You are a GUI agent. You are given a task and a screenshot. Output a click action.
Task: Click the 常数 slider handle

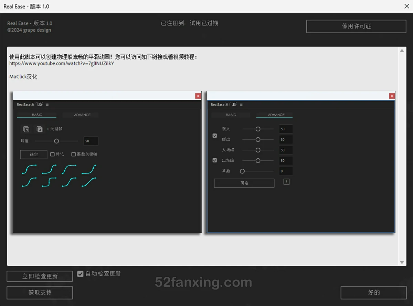(242, 171)
